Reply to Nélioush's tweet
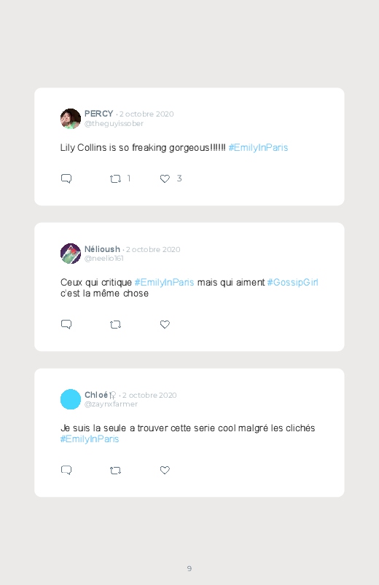 [x=66, y=324]
